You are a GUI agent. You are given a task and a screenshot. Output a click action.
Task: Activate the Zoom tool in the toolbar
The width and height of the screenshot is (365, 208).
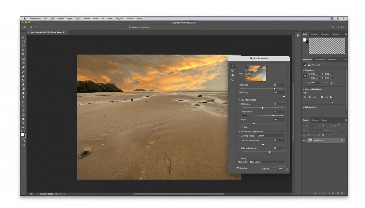23,123
